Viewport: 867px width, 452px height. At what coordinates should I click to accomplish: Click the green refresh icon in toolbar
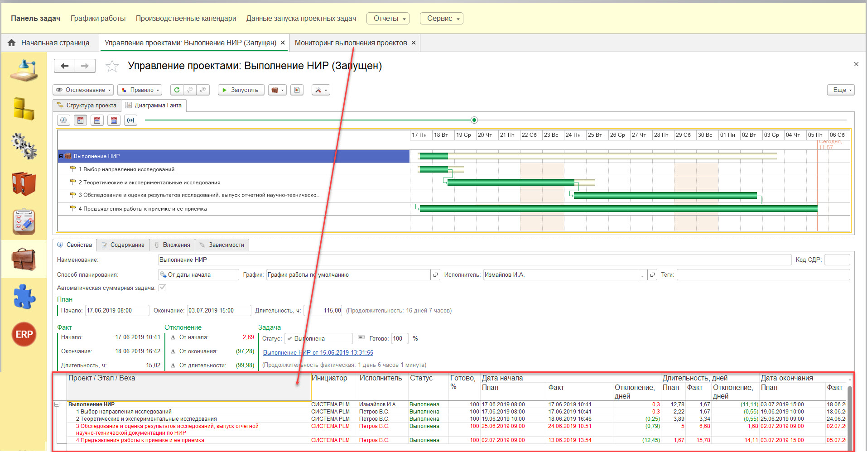click(177, 90)
